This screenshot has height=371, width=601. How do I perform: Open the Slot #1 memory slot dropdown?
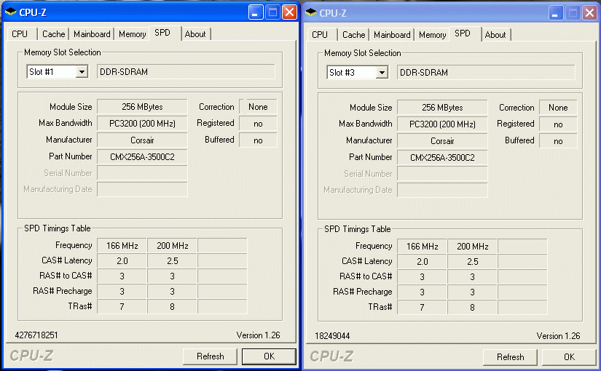pyautogui.click(x=82, y=72)
